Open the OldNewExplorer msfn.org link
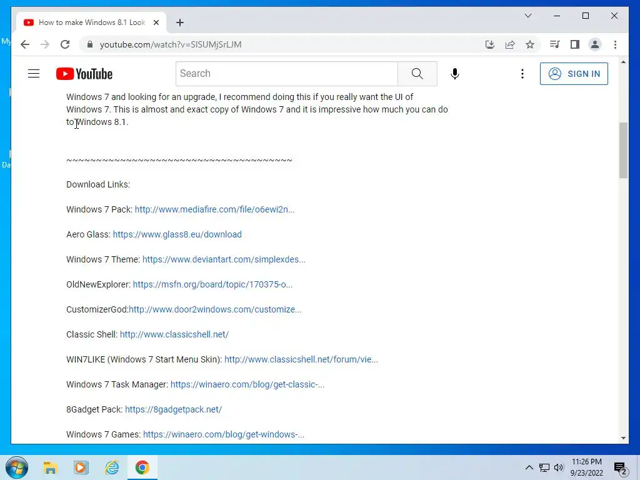The width and height of the screenshot is (640, 480). (x=212, y=284)
